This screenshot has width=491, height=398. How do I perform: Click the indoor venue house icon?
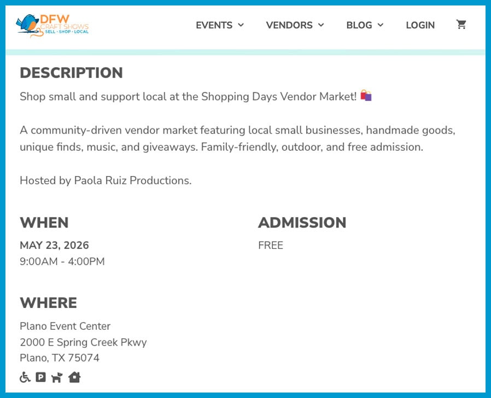[x=74, y=377]
